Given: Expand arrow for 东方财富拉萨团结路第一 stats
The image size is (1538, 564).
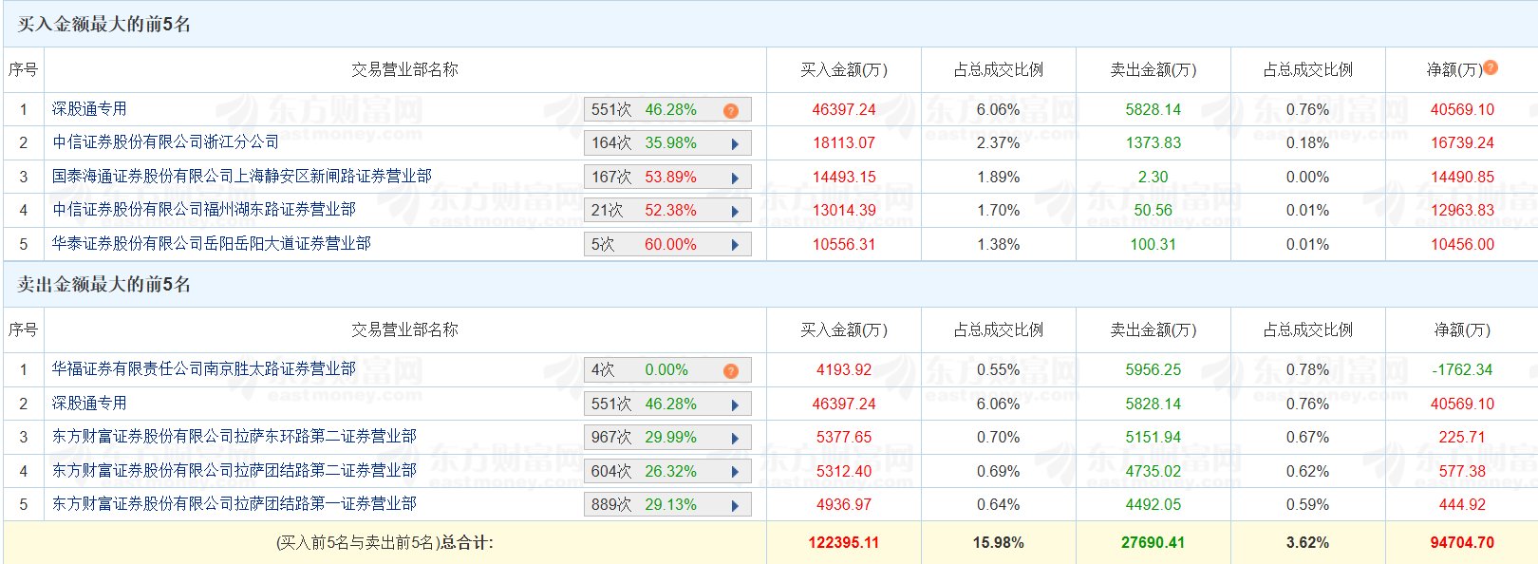Looking at the screenshot, I should (735, 506).
